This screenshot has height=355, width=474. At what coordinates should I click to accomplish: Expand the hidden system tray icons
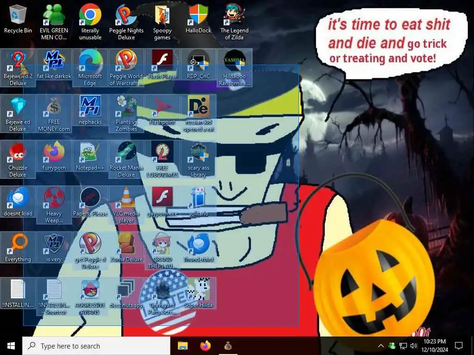pos(381,346)
